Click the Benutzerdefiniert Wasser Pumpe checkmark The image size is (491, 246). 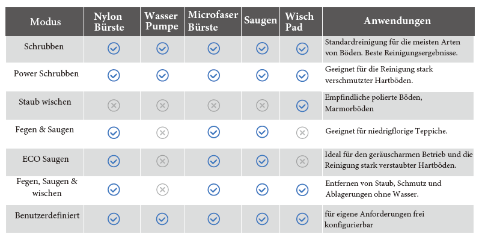[162, 218]
